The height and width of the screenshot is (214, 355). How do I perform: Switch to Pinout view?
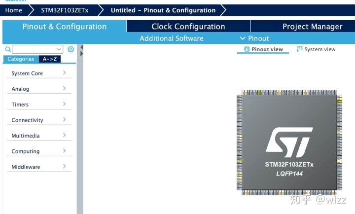(x=263, y=49)
